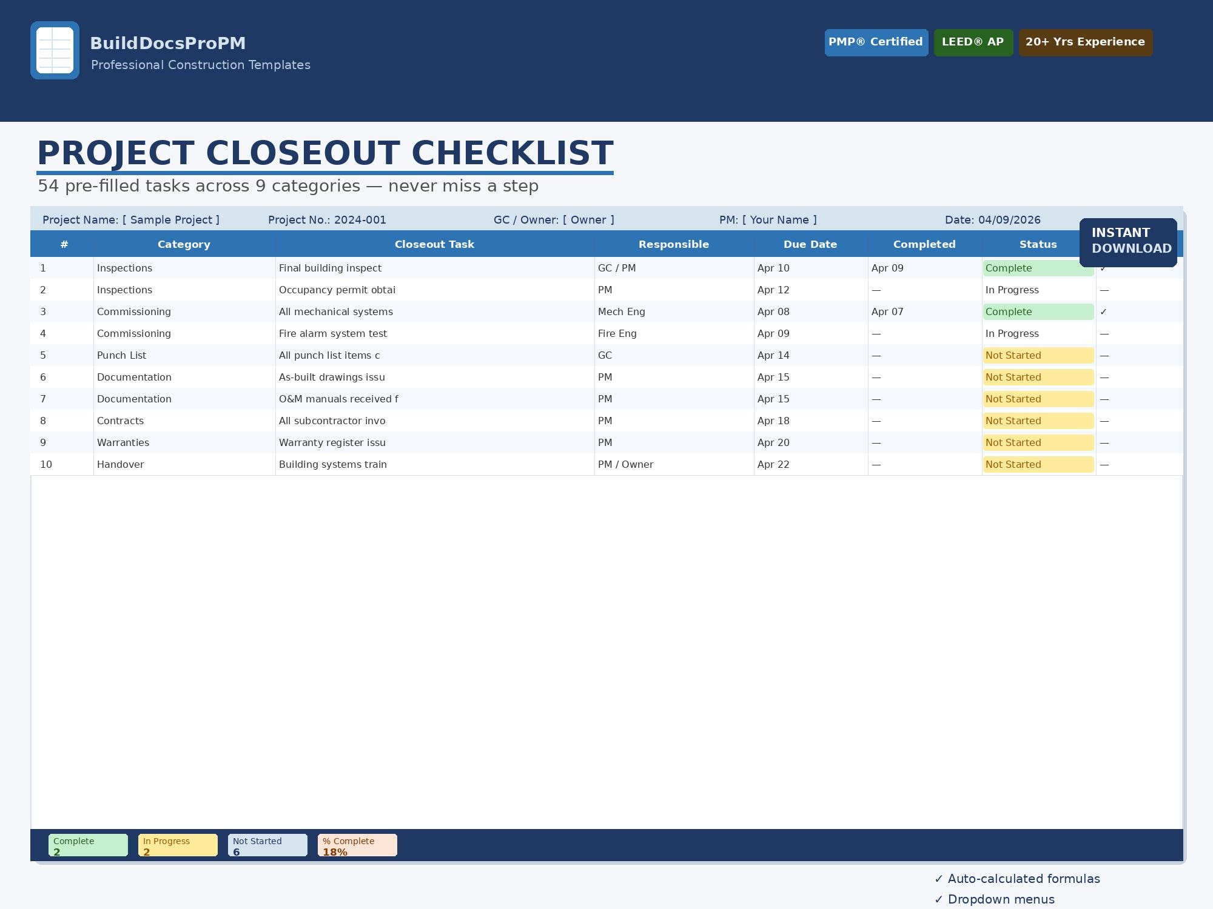Select the 'Occupancy permit obtai' task cell
1213x909 pixels.
tap(435, 290)
